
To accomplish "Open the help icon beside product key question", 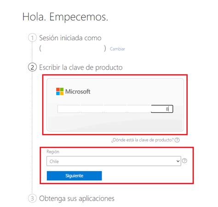I will 177,140.
